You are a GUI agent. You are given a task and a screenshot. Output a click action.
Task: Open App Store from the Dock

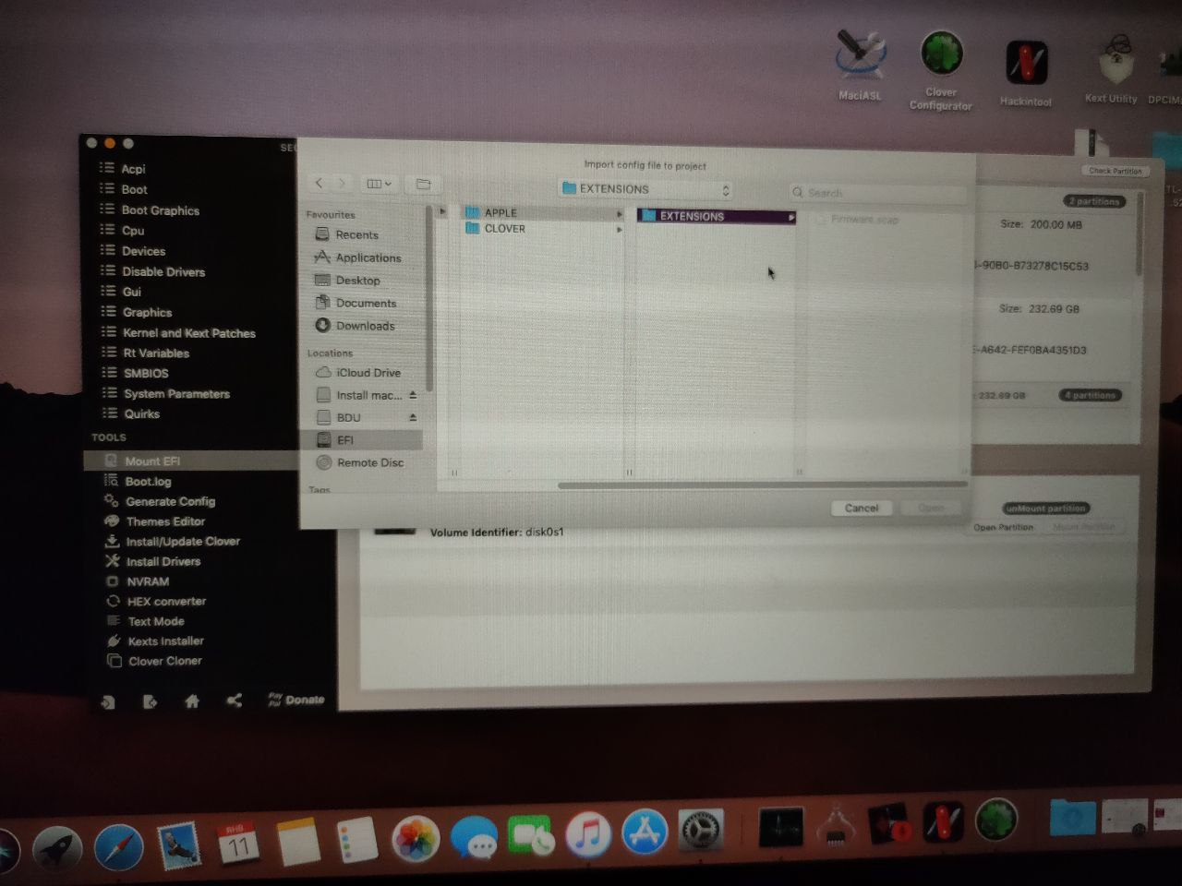pos(645,832)
